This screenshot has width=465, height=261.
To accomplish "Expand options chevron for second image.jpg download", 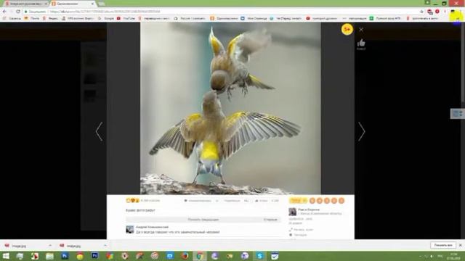I will pyautogui.click(x=105, y=246).
